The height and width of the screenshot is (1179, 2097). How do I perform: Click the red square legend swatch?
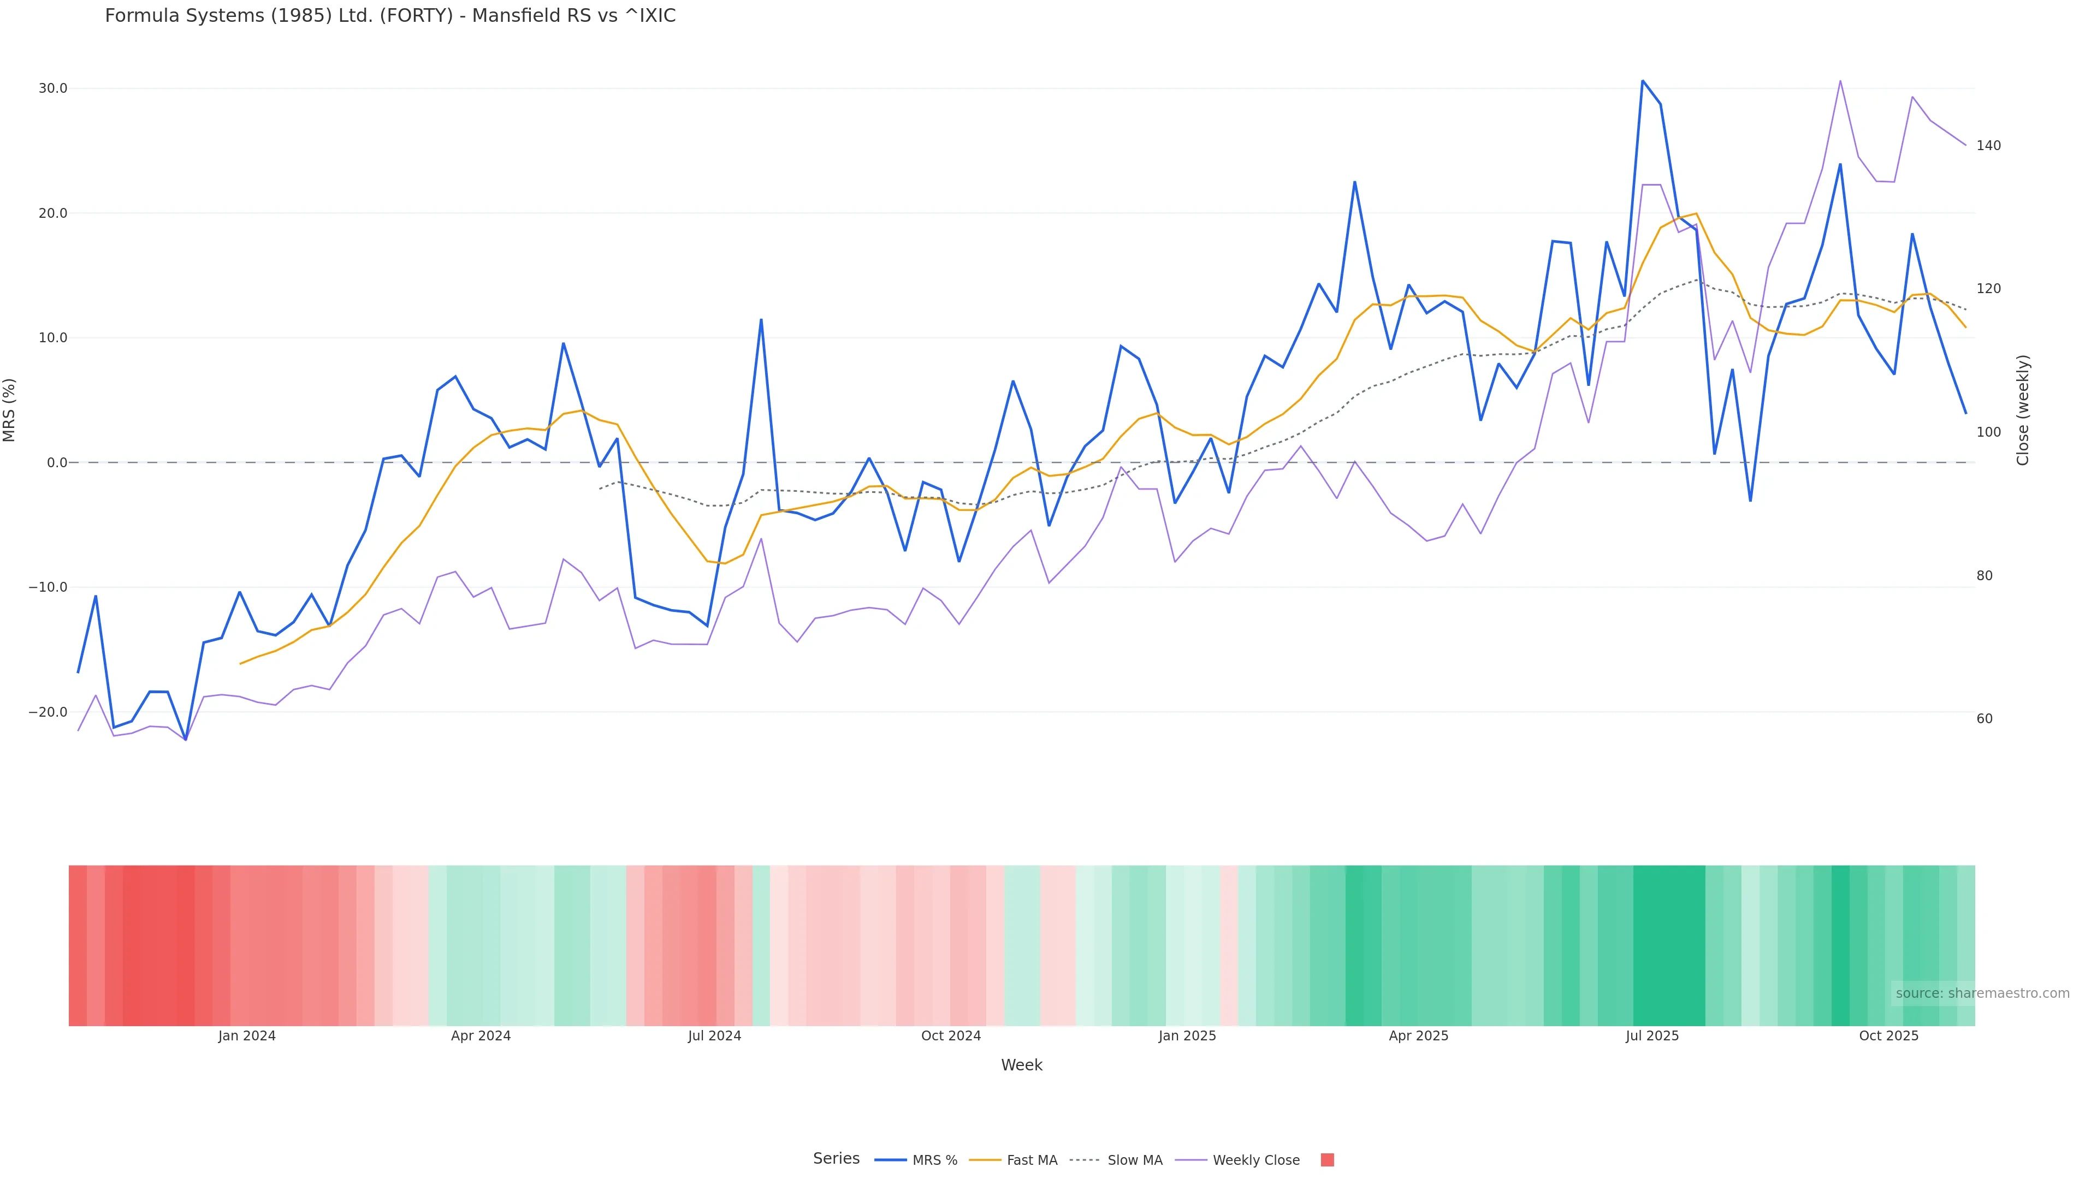click(x=1327, y=1160)
